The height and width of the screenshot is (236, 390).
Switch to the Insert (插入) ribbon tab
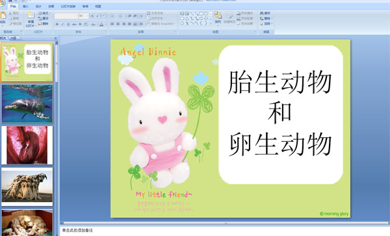(x=25, y=7)
